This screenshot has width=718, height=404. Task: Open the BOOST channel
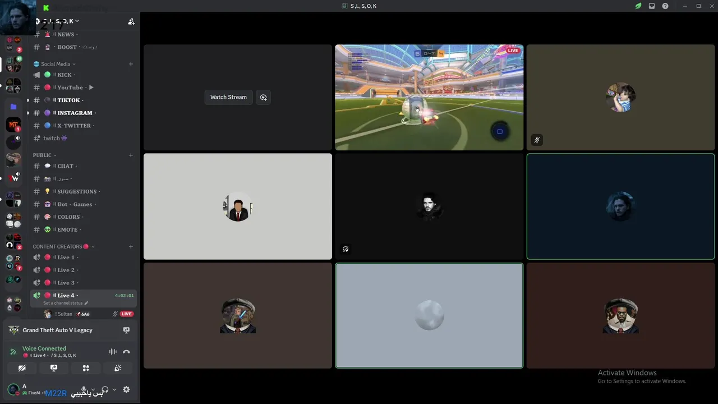(x=83, y=47)
